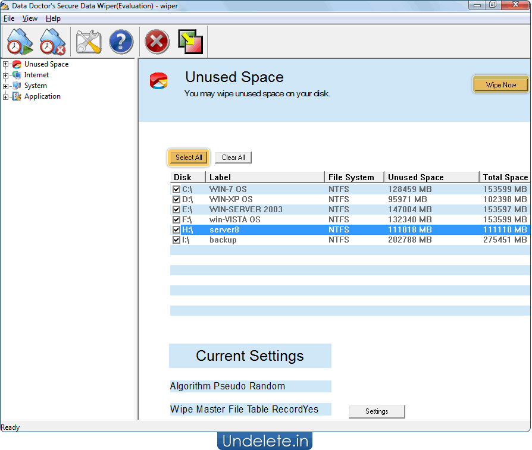Close the Secure Data Wiper window
532x450 pixels.
(x=515, y=5)
